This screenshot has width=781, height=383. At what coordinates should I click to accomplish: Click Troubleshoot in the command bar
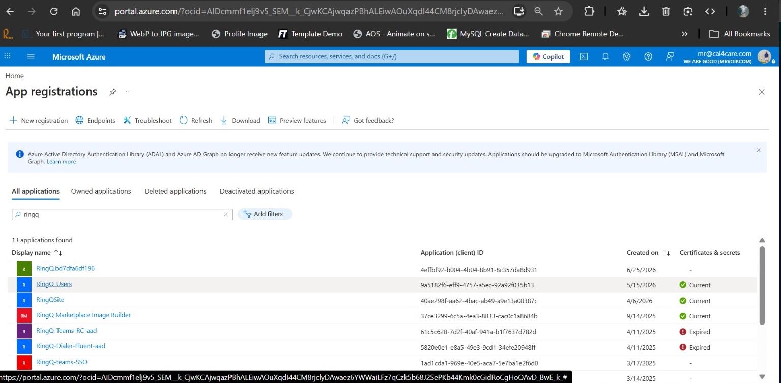[x=148, y=121]
